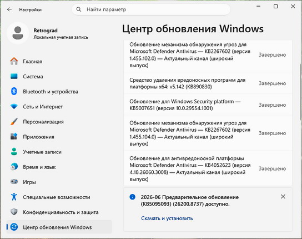Click the Скачать и установить link

tap(167, 218)
